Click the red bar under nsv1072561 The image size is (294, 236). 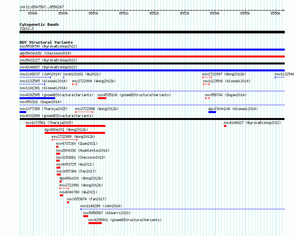(65, 126)
